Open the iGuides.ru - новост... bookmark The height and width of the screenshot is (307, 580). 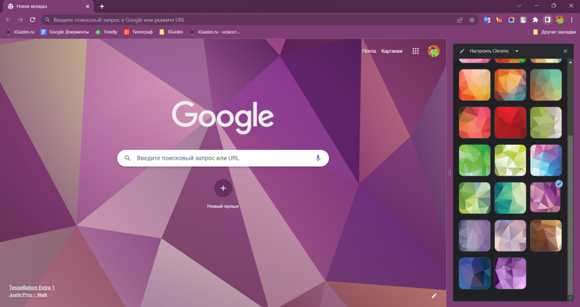pyautogui.click(x=215, y=32)
